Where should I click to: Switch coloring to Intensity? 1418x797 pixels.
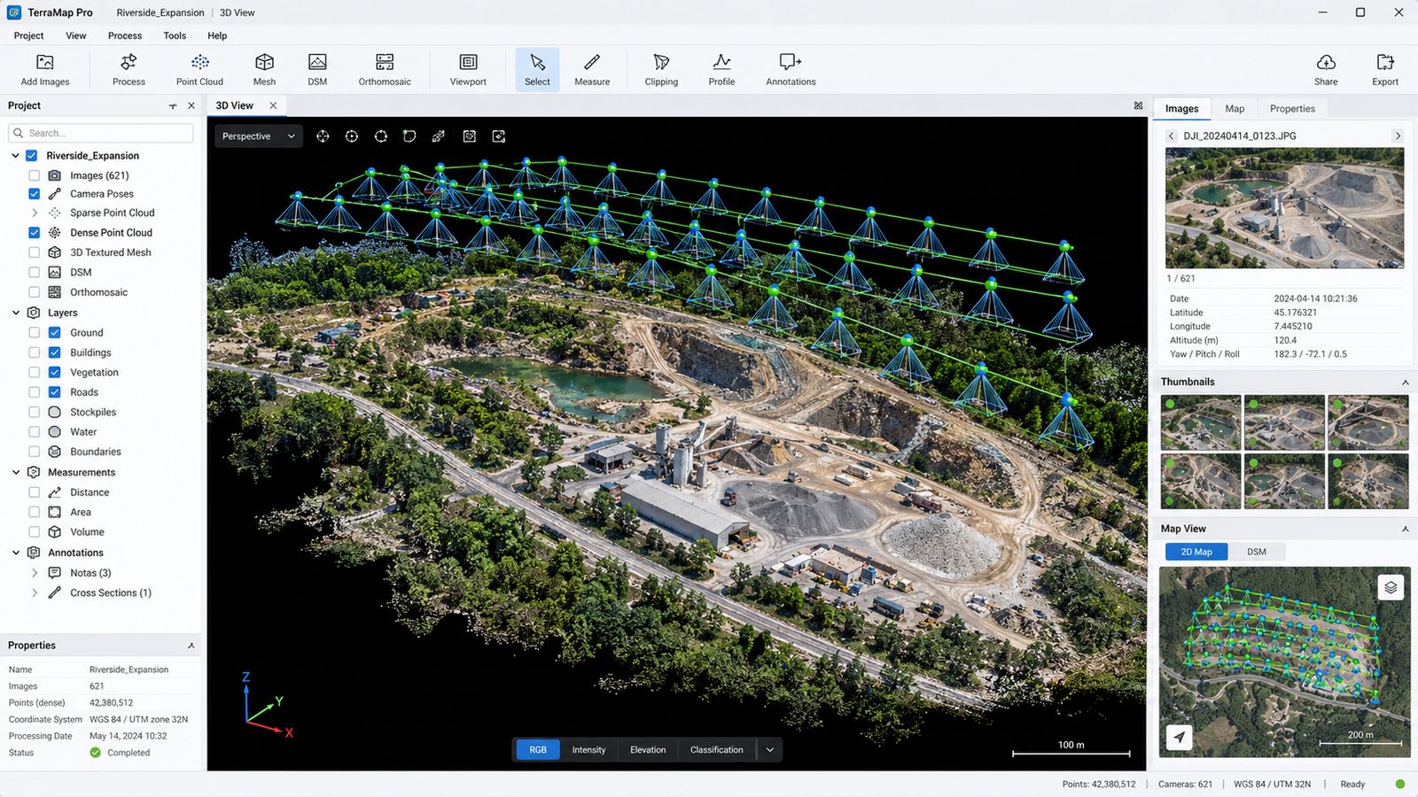(x=588, y=750)
